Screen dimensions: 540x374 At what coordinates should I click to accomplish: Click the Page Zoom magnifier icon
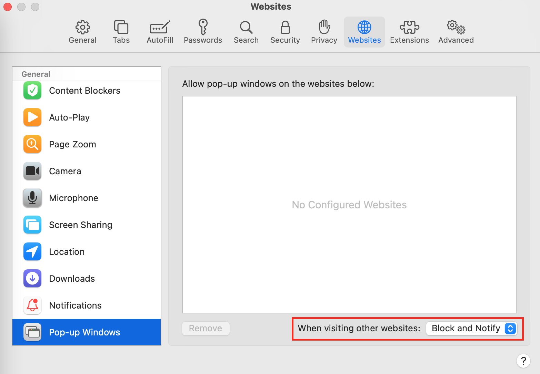click(x=32, y=144)
